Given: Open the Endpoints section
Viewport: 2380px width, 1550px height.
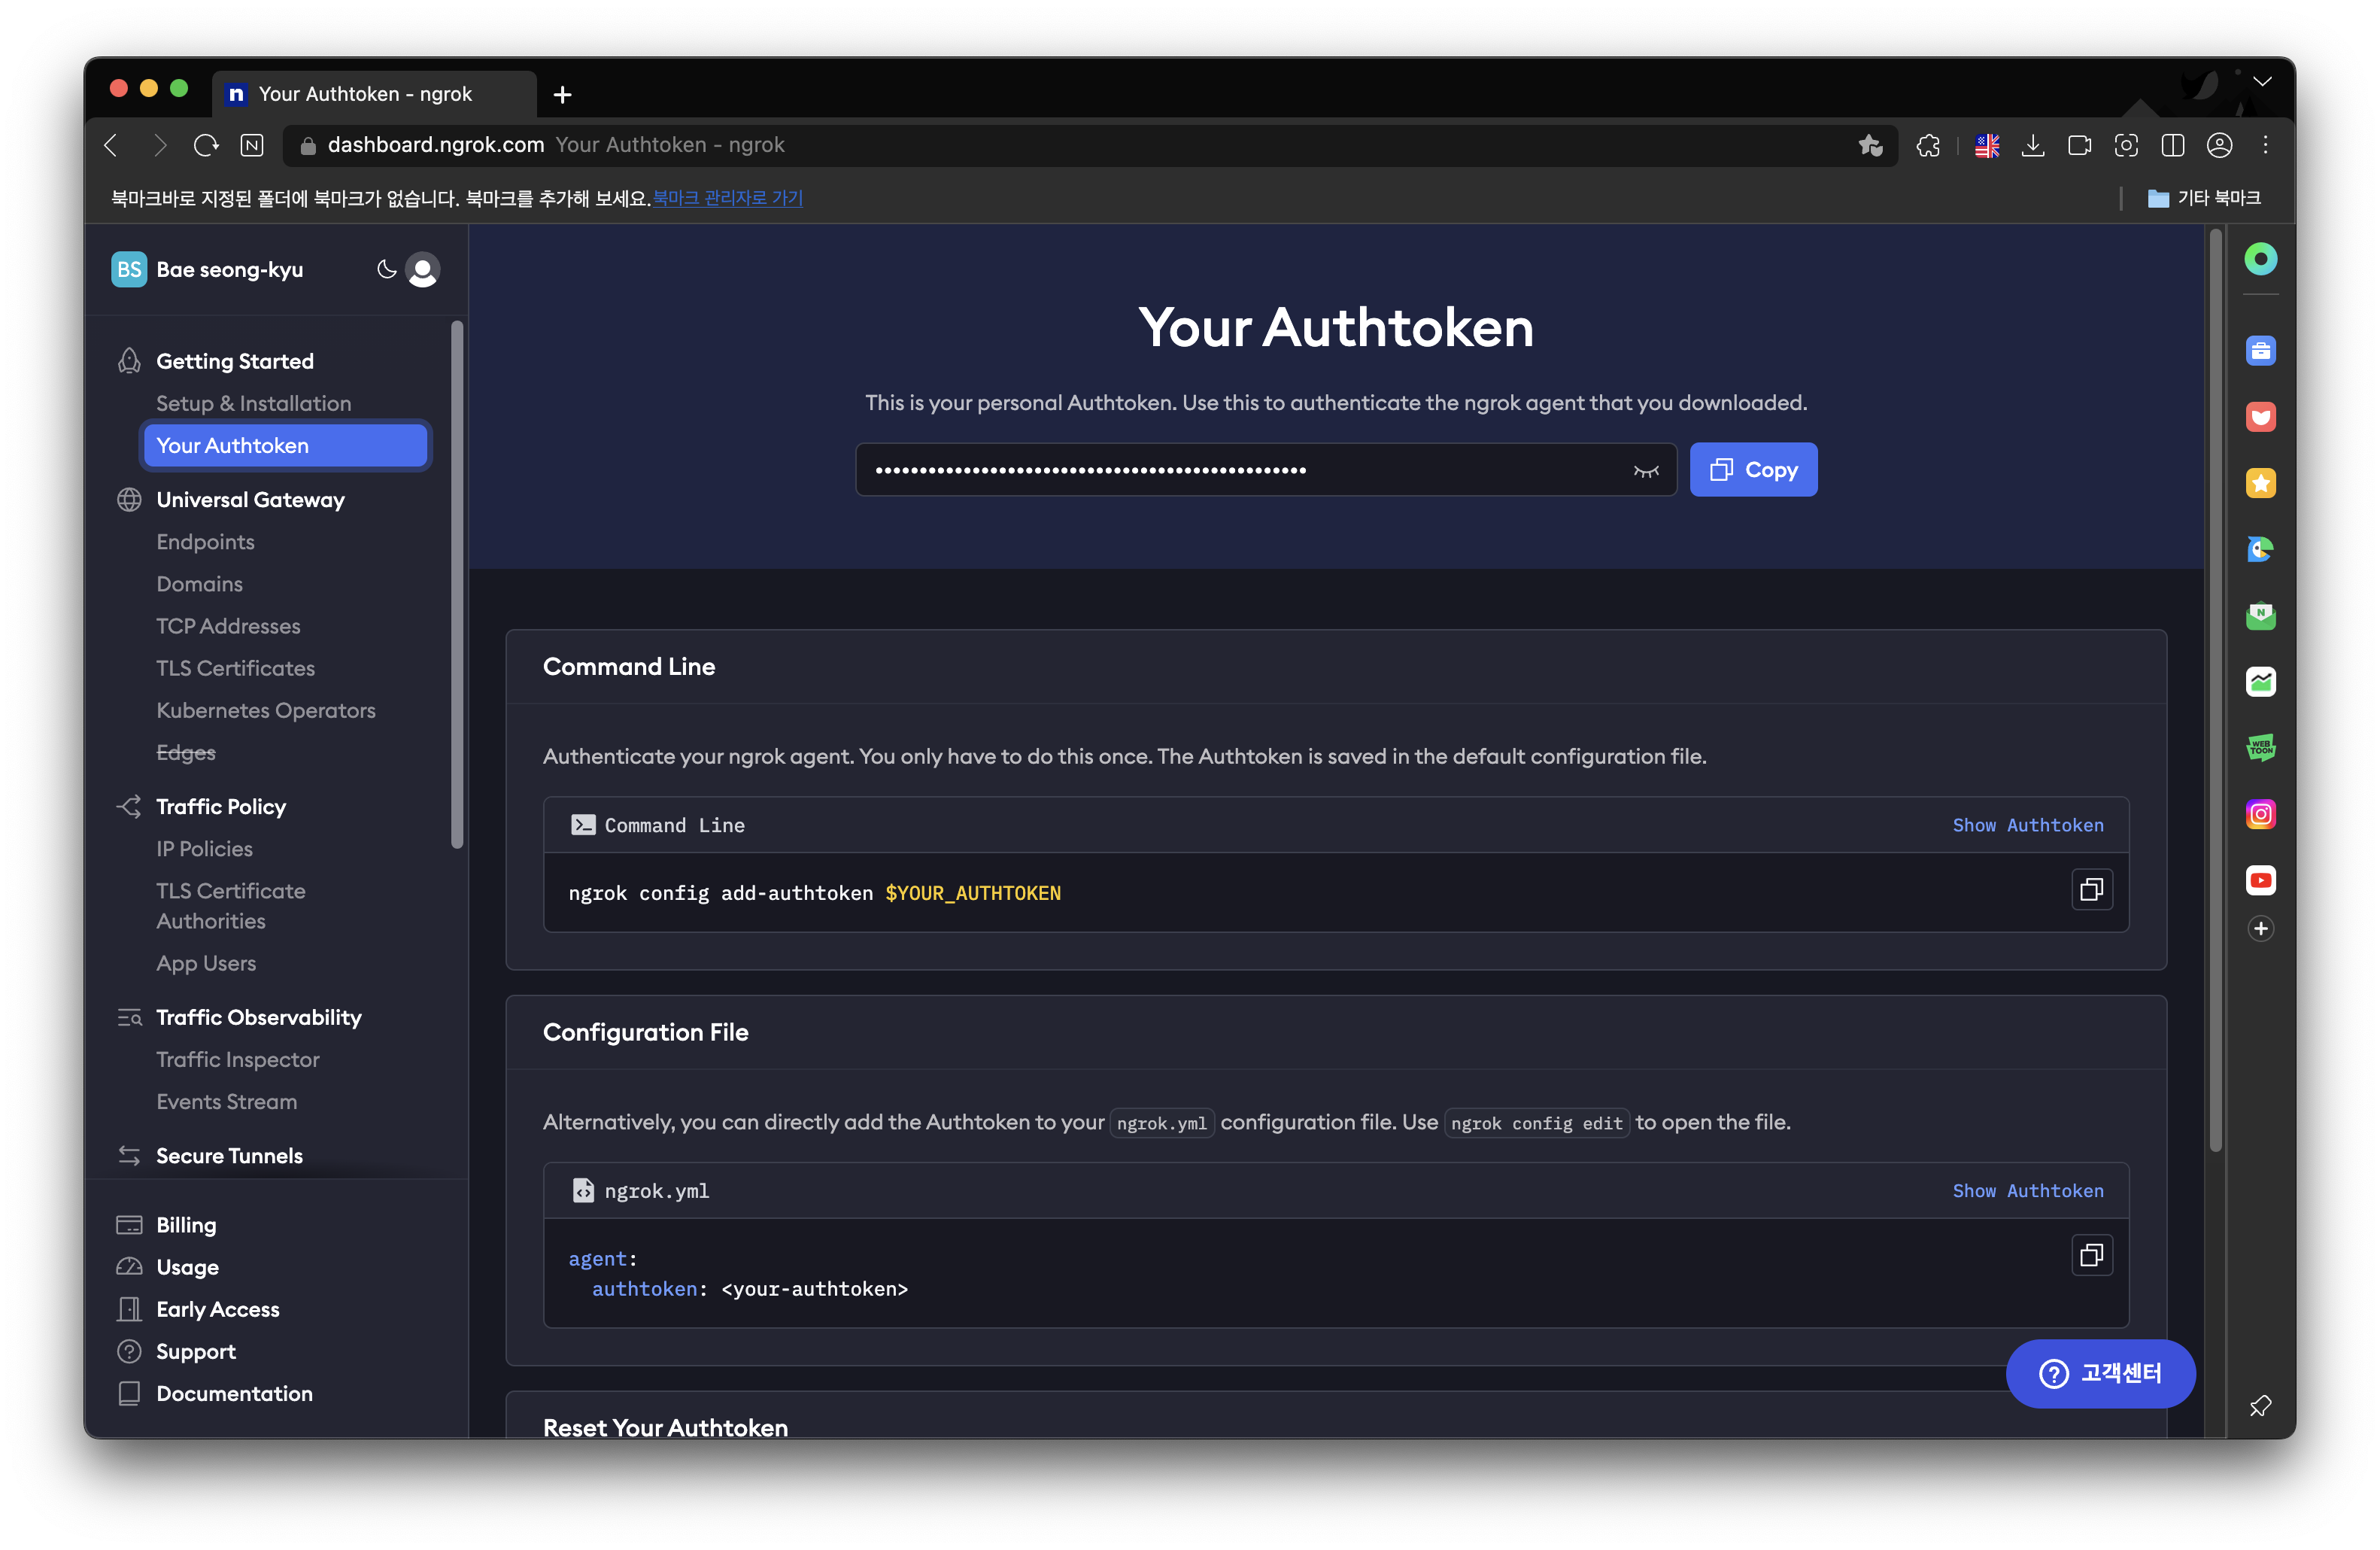Looking at the screenshot, I should 205,542.
